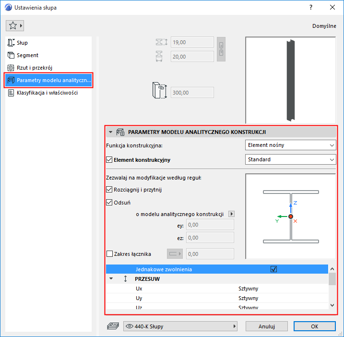Screen dimensions: 344x337
Task: Click the PRZESUW translation arrows icon
Action: tap(125, 278)
